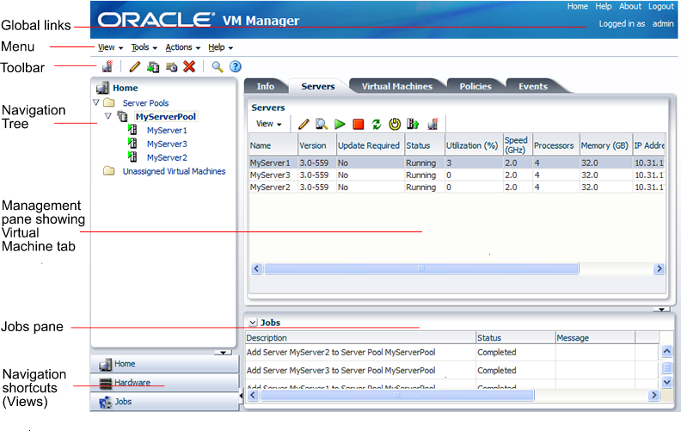Click the down arrow of the Jobs vertical scrollbar
Image resolution: width=681 pixels, height=431 pixels.
666,382
